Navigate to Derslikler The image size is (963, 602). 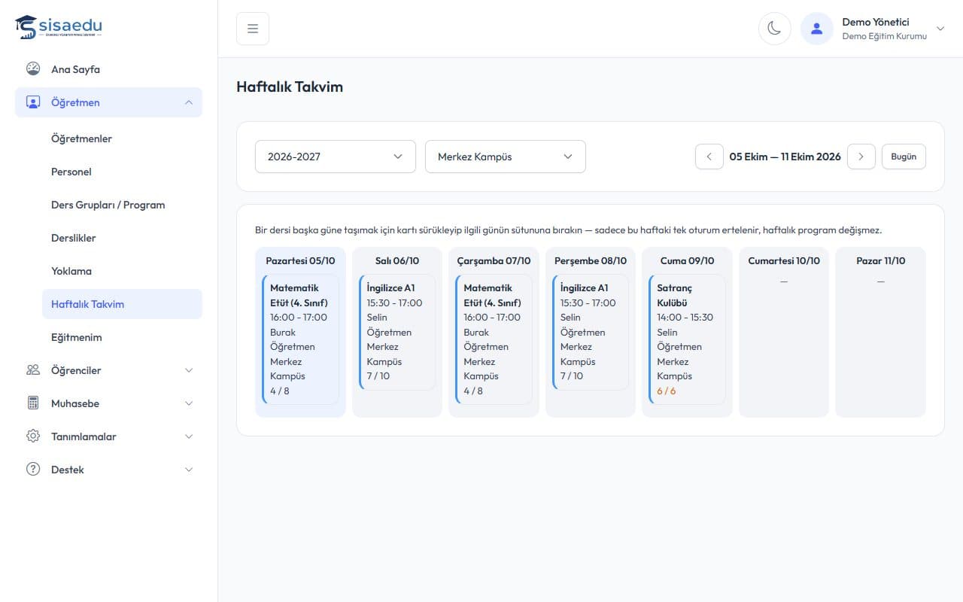pyautogui.click(x=122, y=238)
